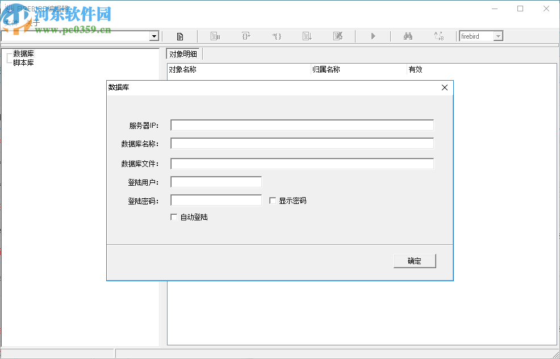Click the run play triangle icon
The height and width of the screenshot is (359, 560).
pos(373,36)
